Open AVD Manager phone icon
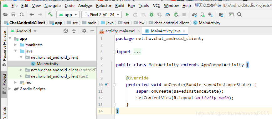The height and width of the screenshot is (119, 272). [x=203, y=15]
